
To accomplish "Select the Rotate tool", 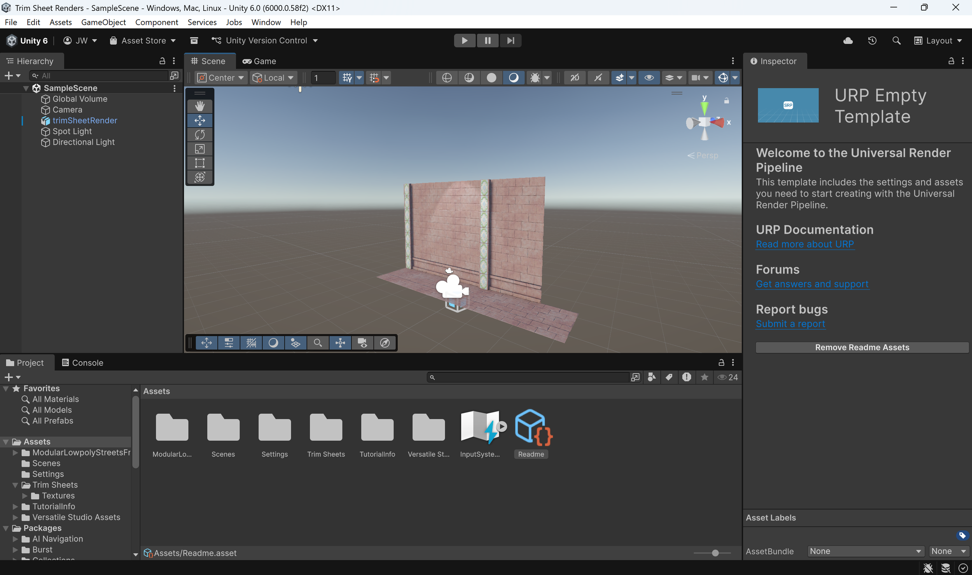I will pyautogui.click(x=199, y=134).
